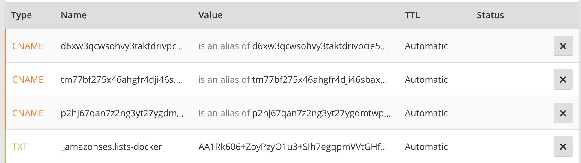
Task: Sort records by the Name column header
Action: (74, 15)
